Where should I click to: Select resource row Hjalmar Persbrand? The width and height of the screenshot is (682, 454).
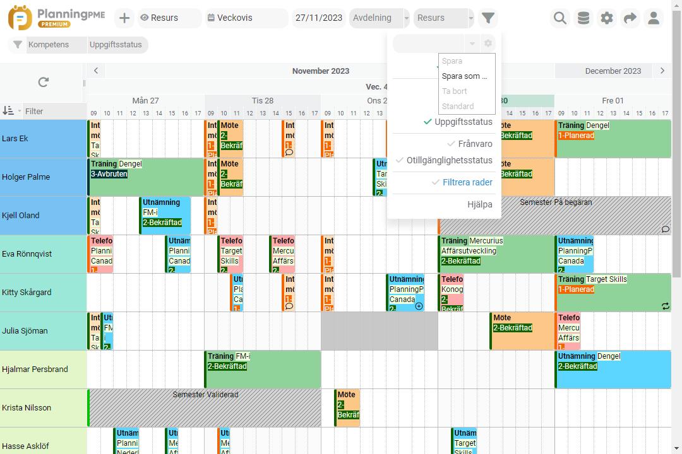tap(44, 370)
